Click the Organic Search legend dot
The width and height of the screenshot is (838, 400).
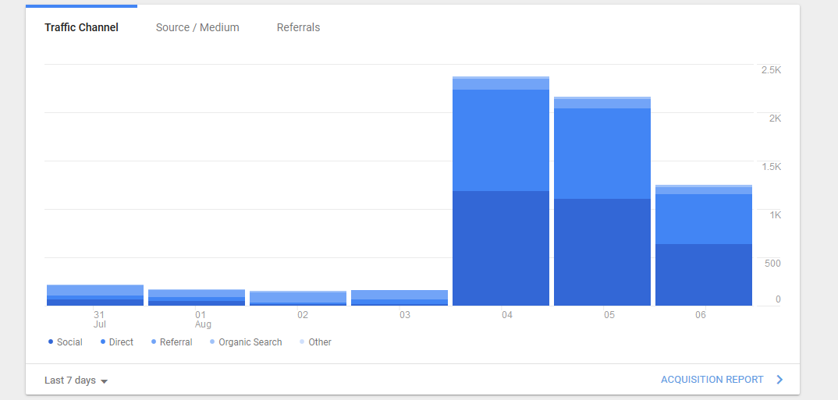[212, 342]
